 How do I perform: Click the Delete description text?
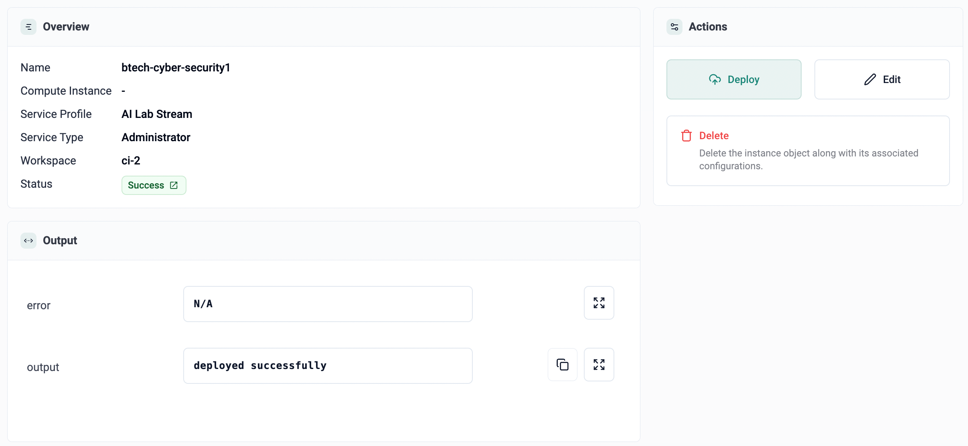point(808,160)
